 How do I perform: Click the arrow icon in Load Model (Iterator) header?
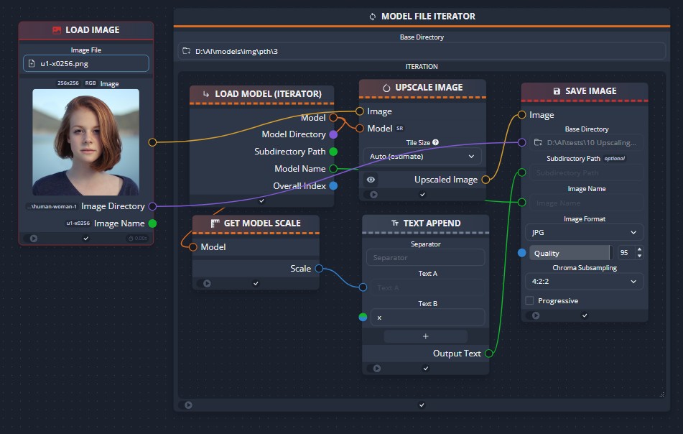pyautogui.click(x=205, y=93)
